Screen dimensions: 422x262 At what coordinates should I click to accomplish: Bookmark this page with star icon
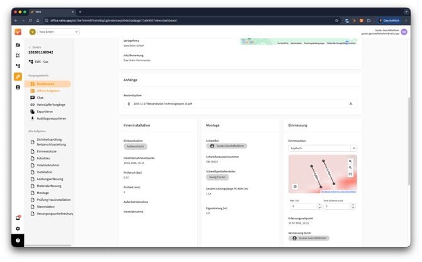336,20
